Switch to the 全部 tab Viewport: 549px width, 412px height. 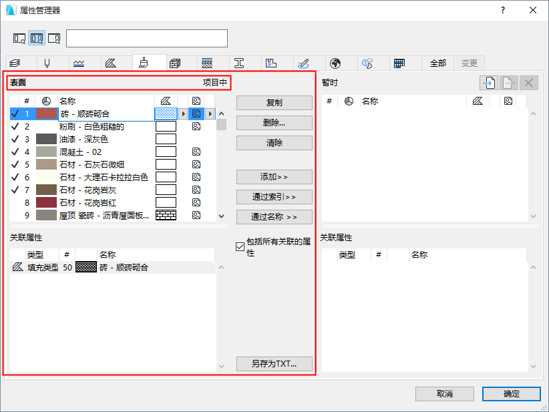point(438,63)
